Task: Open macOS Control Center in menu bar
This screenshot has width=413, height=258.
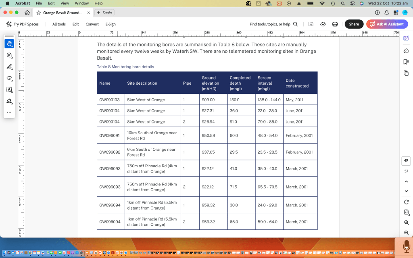Action: pos(352,3)
